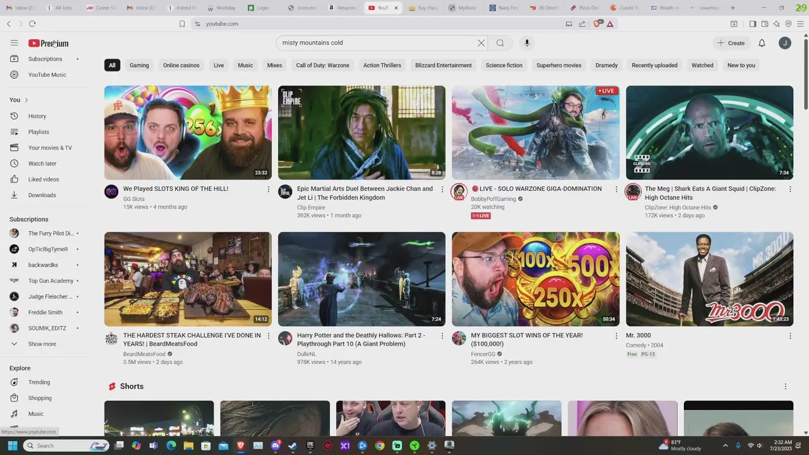The width and height of the screenshot is (809, 455).
Task: Select the Music filter chip
Action: (x=245, y=65)
